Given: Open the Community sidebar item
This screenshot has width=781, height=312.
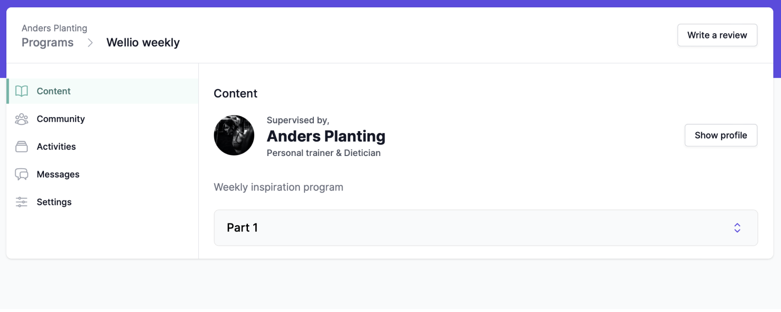Looking at the screenshot, I should (103, 119).
